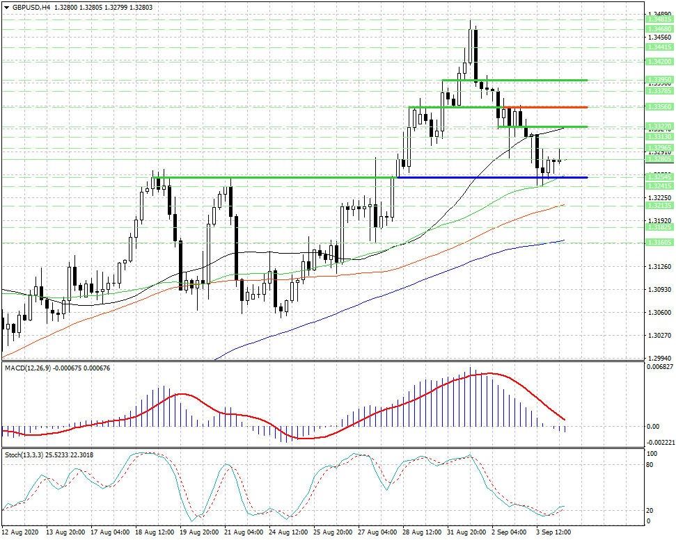Click the 19 Aug 20:00 time label

click(x=198, y=532)
